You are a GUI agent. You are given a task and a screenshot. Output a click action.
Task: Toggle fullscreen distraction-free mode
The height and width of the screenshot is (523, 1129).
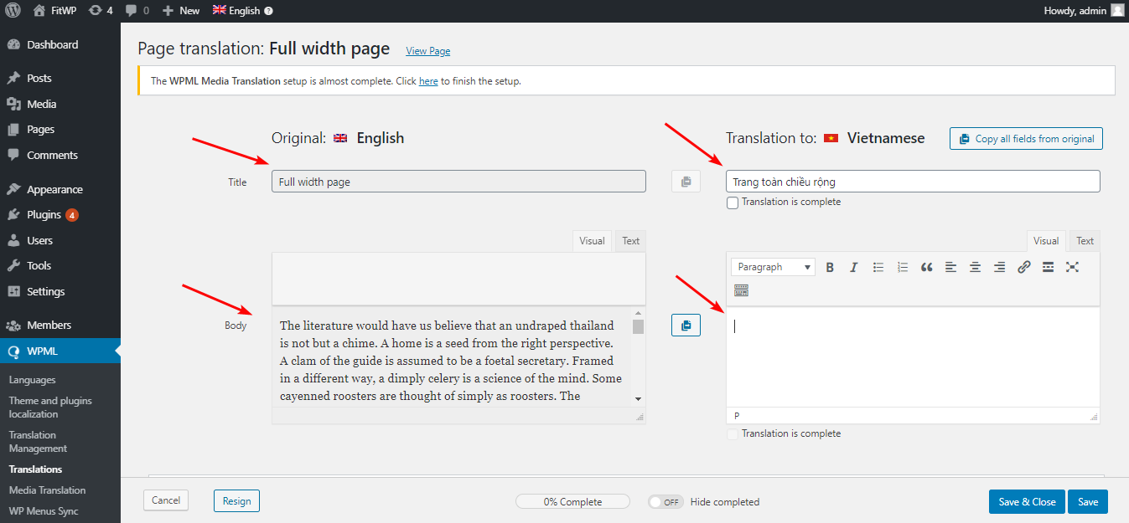pos(1072,267)
